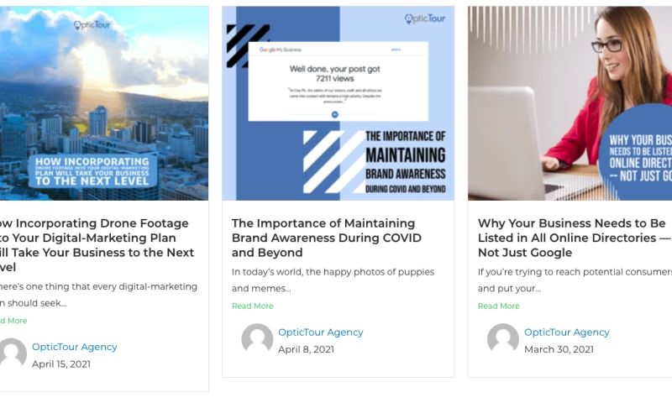Click the author avatar beside April 15, 2021

tap(12, 354)
